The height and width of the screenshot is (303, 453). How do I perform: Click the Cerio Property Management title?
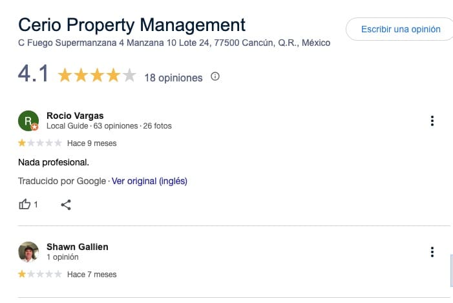132,25
